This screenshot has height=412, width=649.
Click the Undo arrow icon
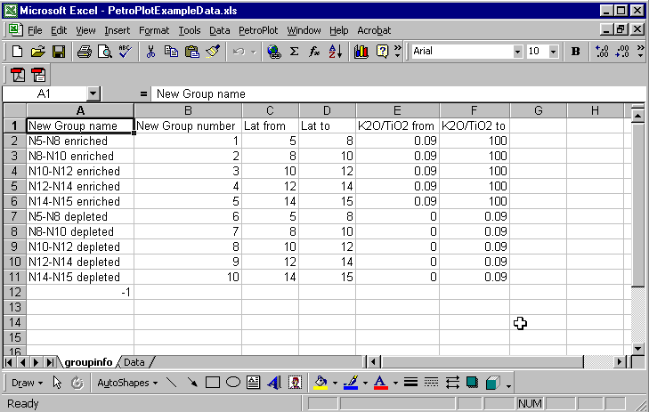click(x=239, y=52)
